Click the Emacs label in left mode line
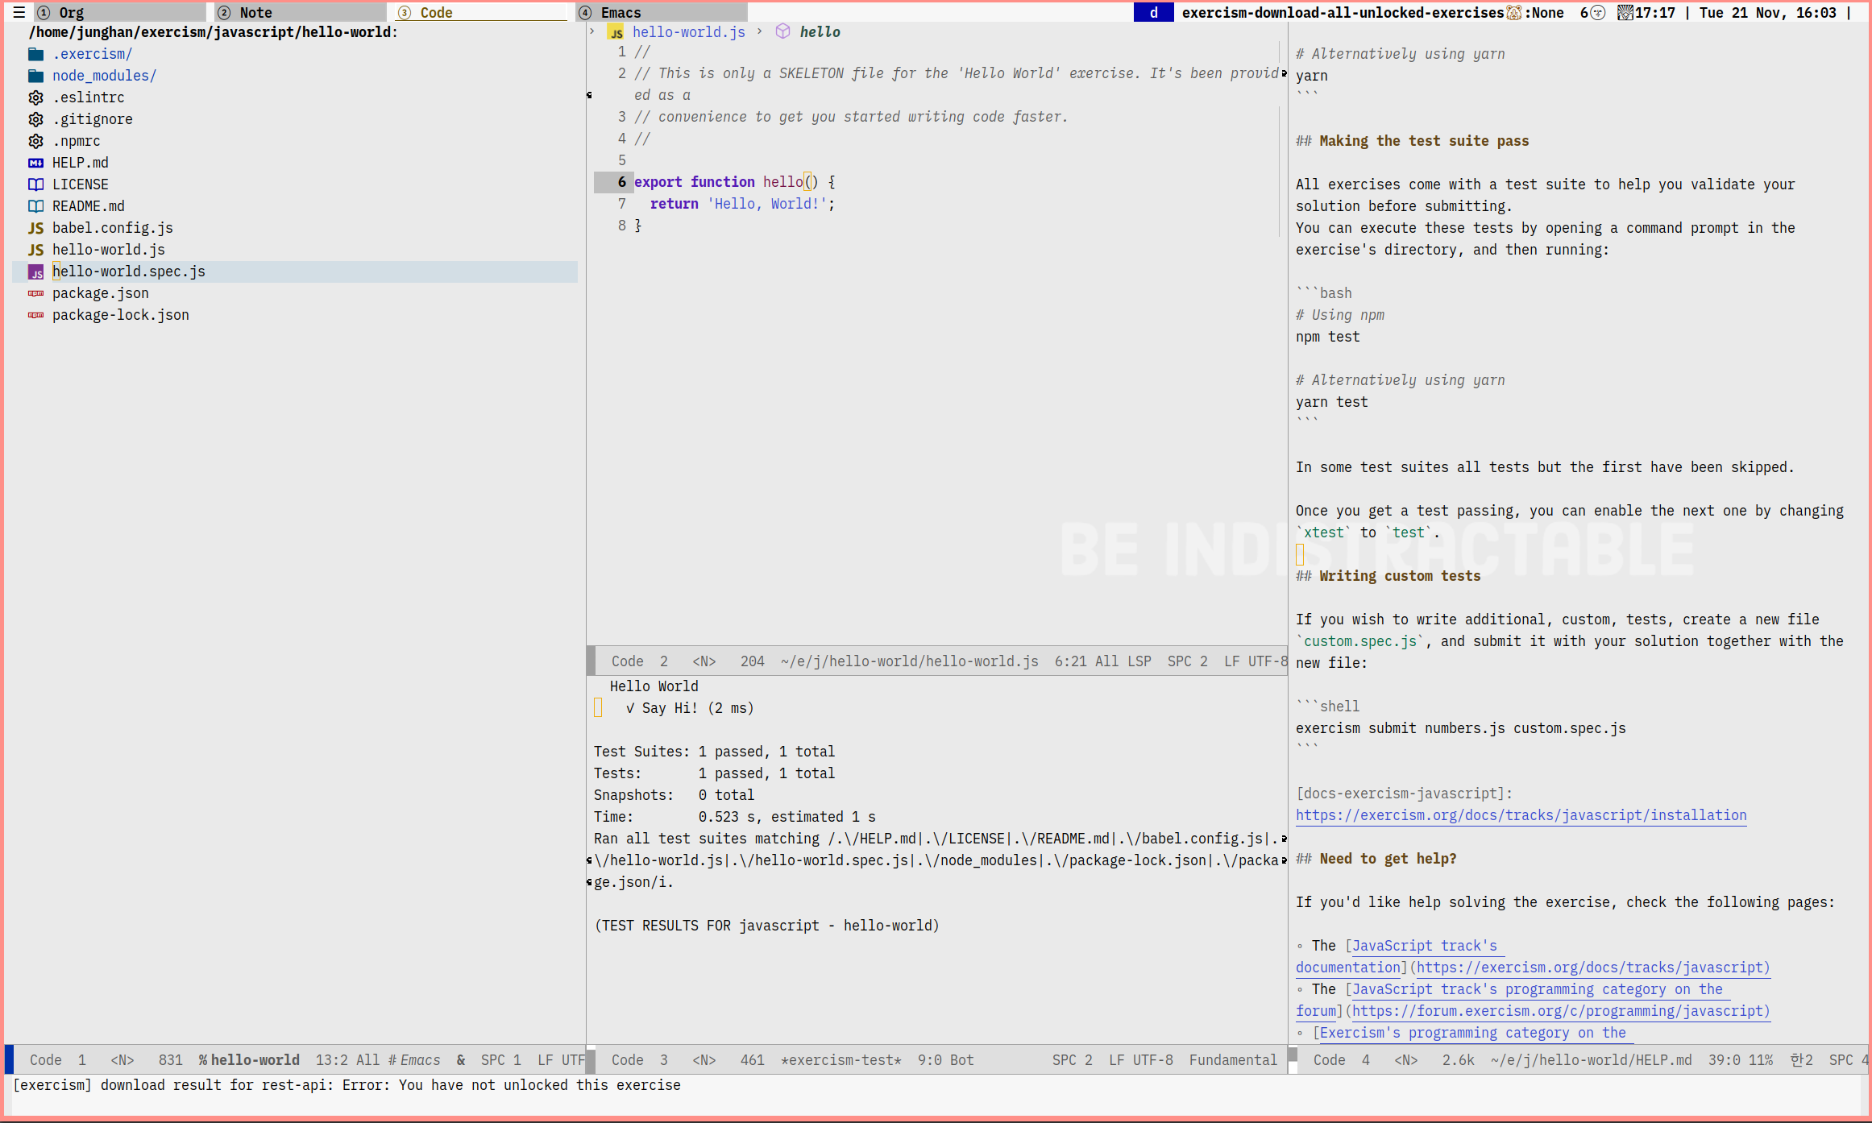This screenshot has height=1123, width=1872. point(421,1060)
